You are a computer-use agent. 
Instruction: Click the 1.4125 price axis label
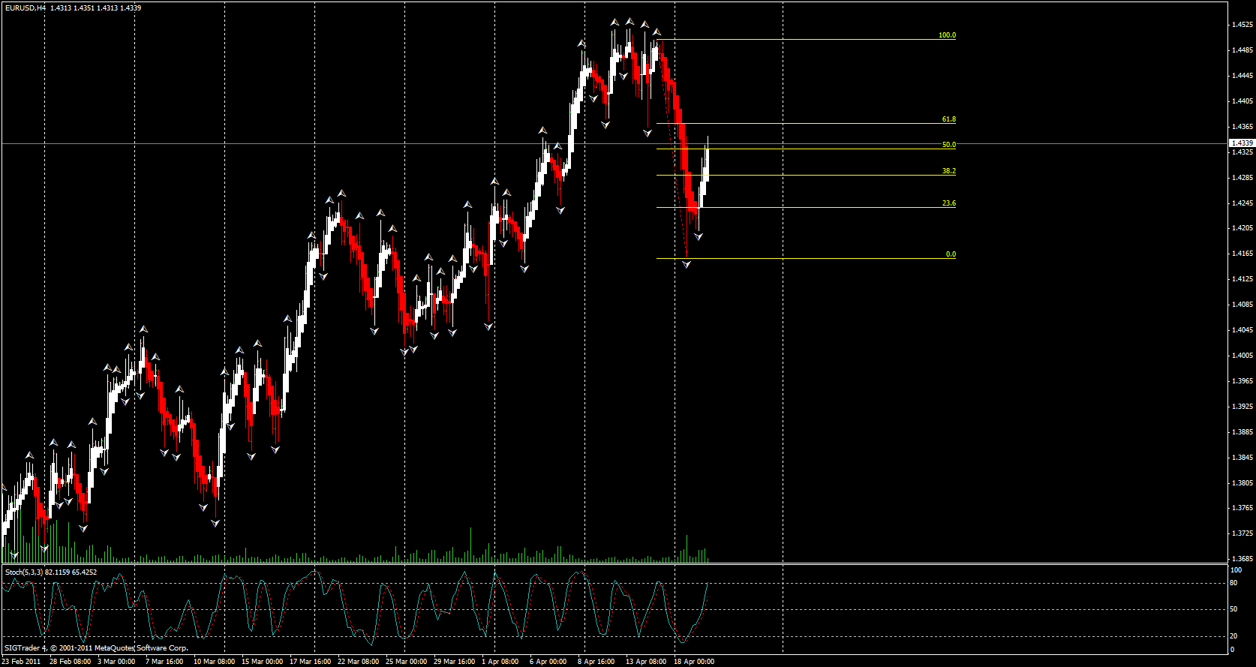click(x=1242, y=279)
